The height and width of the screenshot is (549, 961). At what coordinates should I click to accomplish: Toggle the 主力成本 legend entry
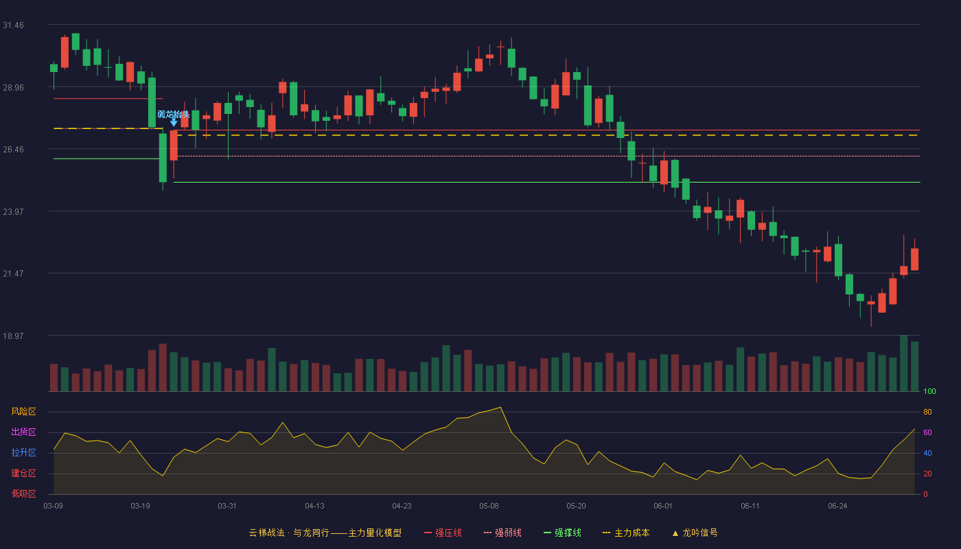[626, 533]
